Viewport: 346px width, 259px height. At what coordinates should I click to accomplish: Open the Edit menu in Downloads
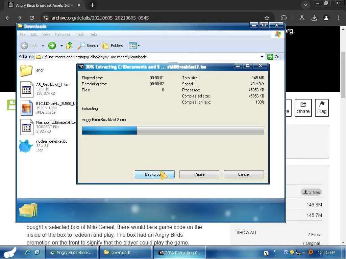[x=34, y=34]
